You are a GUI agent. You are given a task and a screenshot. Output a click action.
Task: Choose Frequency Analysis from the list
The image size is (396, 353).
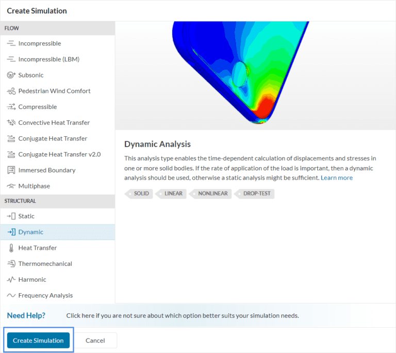pyautogui.click(x=45, y=296)
